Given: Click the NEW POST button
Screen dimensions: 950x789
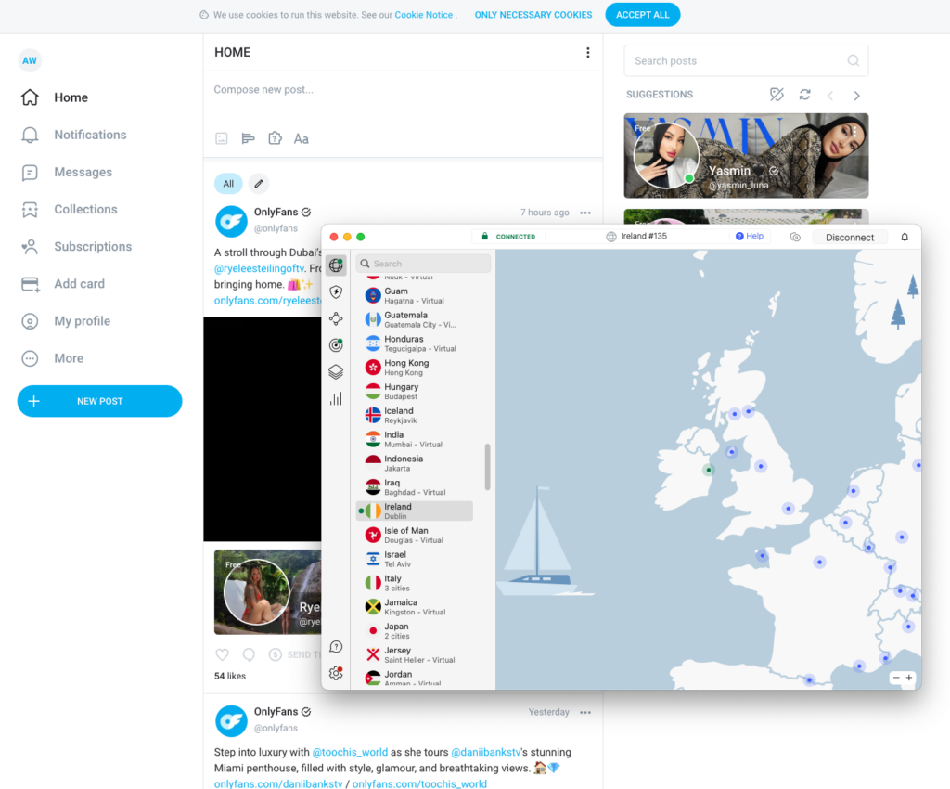Looking at the screenshot, I should (x=99, y=401).
